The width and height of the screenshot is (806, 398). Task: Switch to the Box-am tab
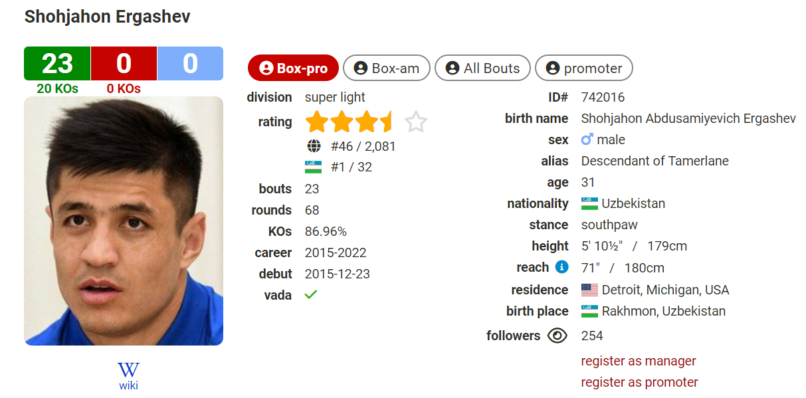[x=387, y=68]
